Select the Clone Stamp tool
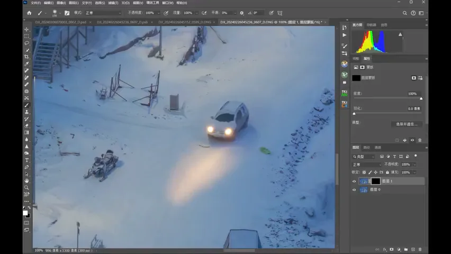Image resolution: width=451 pixels, height=254 pixels. (x=27, y=112)
